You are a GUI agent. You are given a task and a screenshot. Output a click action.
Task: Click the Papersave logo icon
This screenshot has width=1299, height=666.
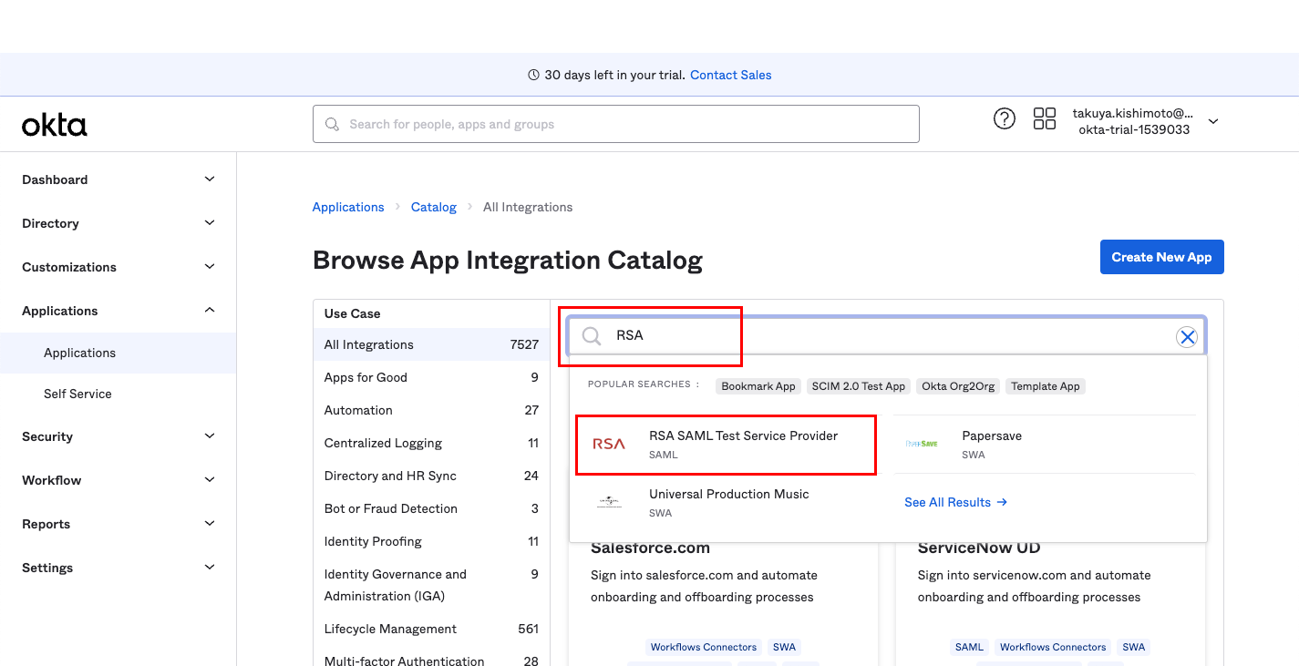click(x=922, y=445)
